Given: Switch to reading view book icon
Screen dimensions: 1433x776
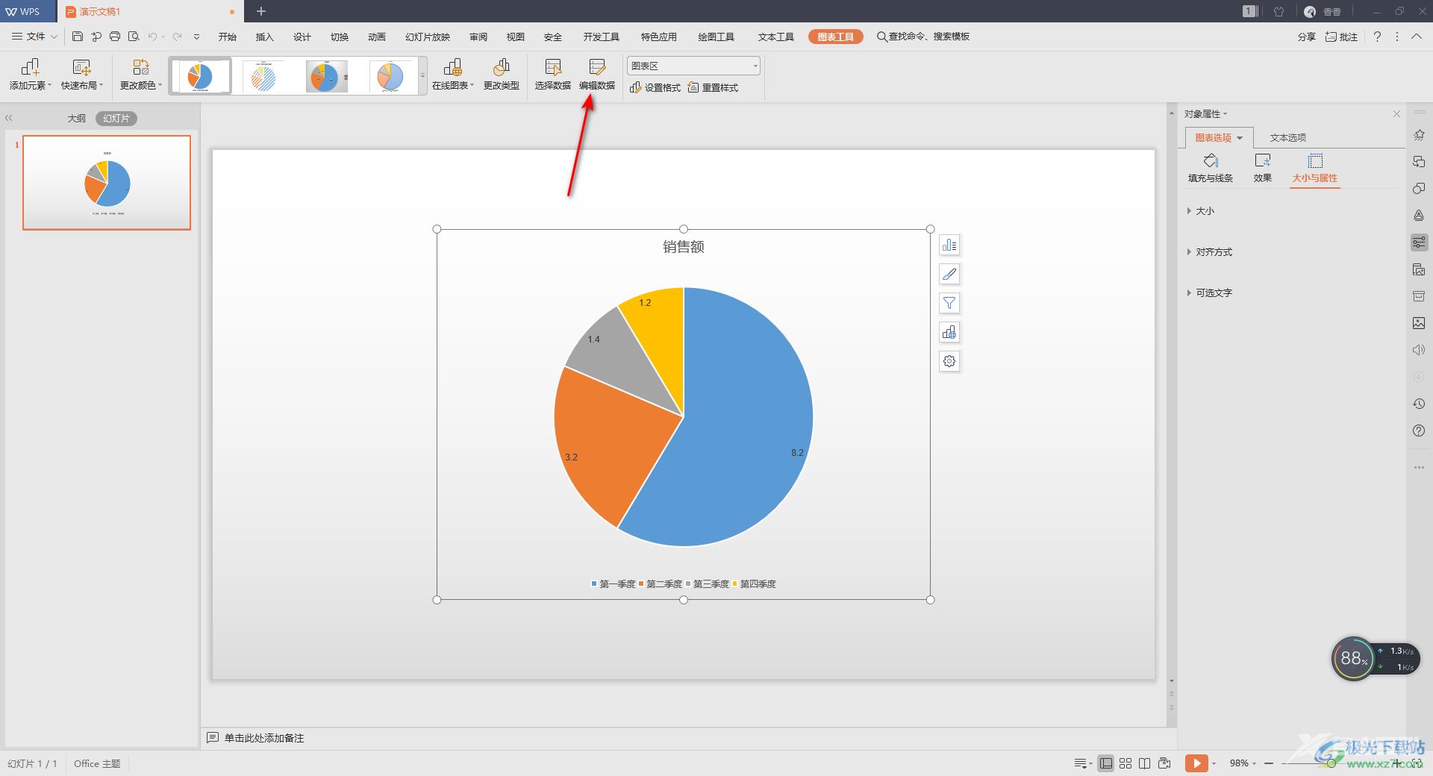Looking at the screenshot, I should point(1145,763).
